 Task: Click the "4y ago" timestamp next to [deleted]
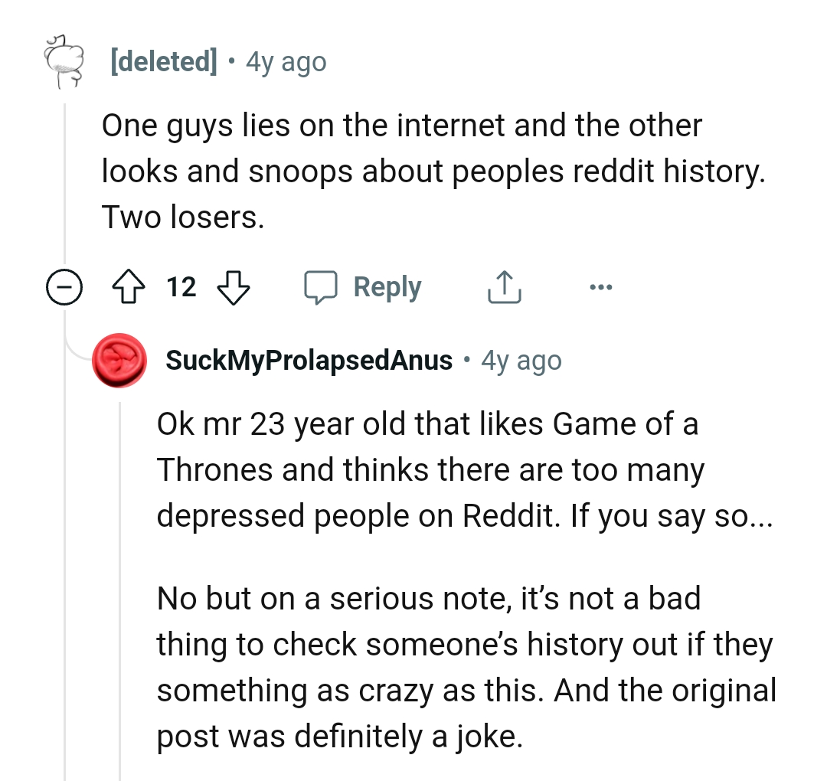(x=286, y=61)
